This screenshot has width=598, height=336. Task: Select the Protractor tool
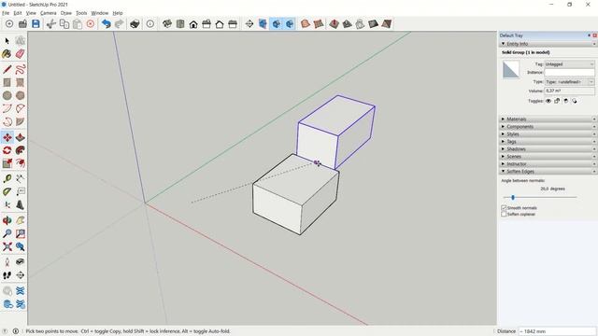(7, 191)
